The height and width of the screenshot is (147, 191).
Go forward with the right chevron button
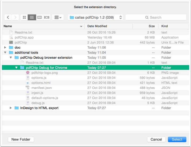(15, 17)
